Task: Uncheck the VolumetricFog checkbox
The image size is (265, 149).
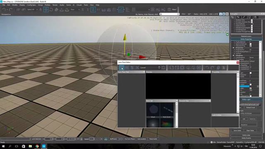Action: 251,46
